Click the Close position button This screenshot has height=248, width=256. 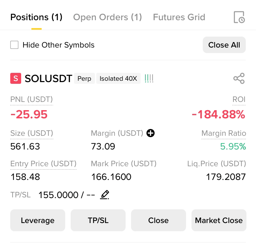(158, 220)
